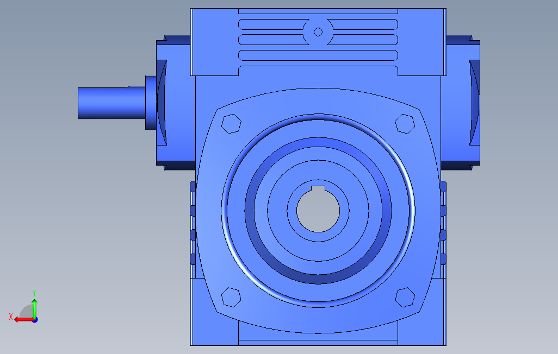Select the keyway notch above the bore
This screenshot has width=558, height=354.
[318, 189]
